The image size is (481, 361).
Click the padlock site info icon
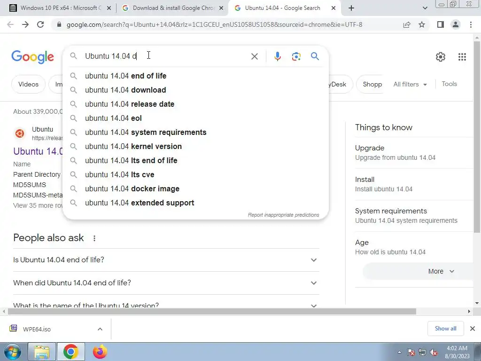pyautogui.click(x=59, y=24)
